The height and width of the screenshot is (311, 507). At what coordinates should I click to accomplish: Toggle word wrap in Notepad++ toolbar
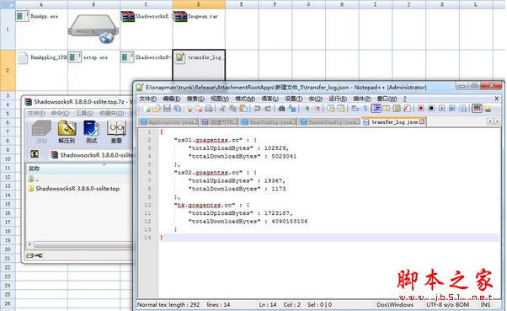[355, 109]
